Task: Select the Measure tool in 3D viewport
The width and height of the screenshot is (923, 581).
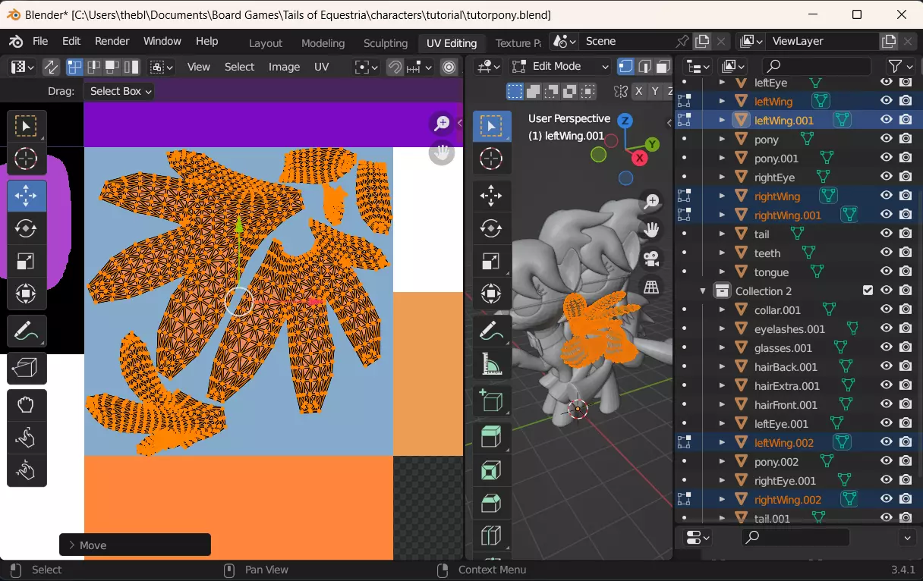Action: coord(491,365)
